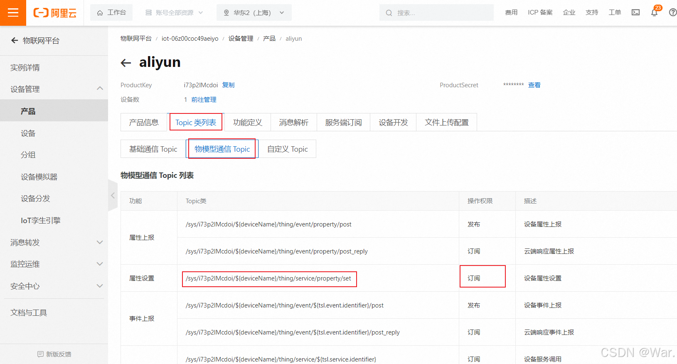The width and height of the screenshot is (677, 364).
Task: Go back from 物联网平台 sidebar header
Action: (x=15, y=40)
